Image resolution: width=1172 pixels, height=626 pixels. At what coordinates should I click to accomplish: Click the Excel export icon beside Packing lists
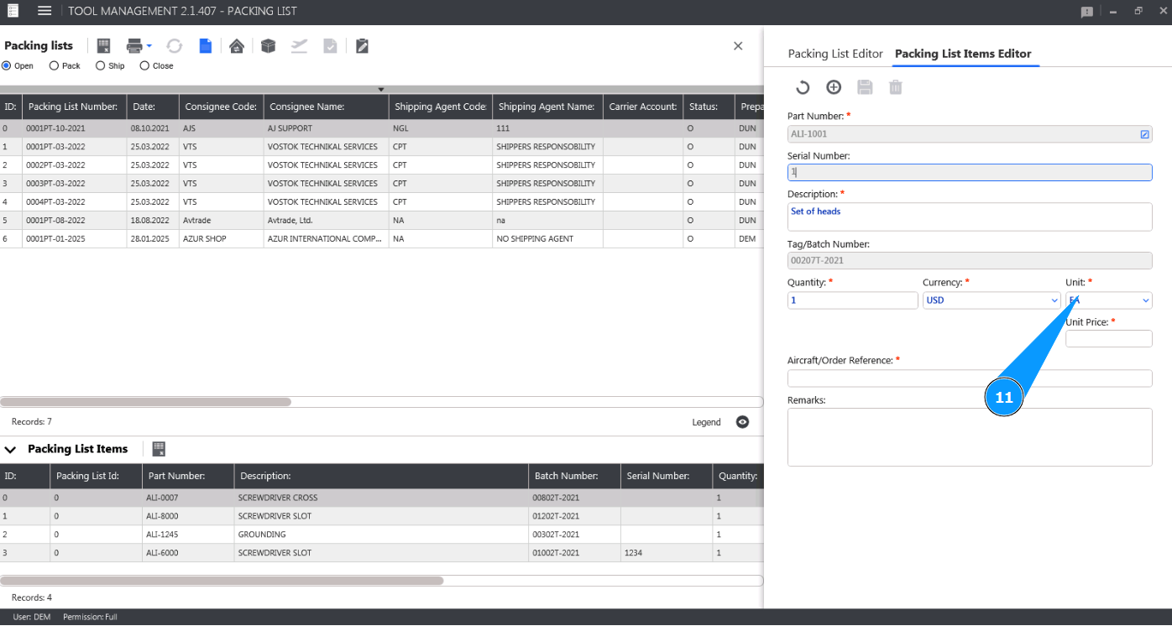[x=104, y=46]
